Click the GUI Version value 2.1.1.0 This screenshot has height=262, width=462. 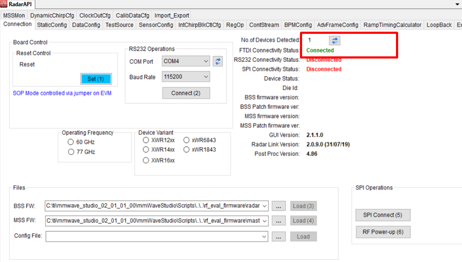(x=314, y=135)
